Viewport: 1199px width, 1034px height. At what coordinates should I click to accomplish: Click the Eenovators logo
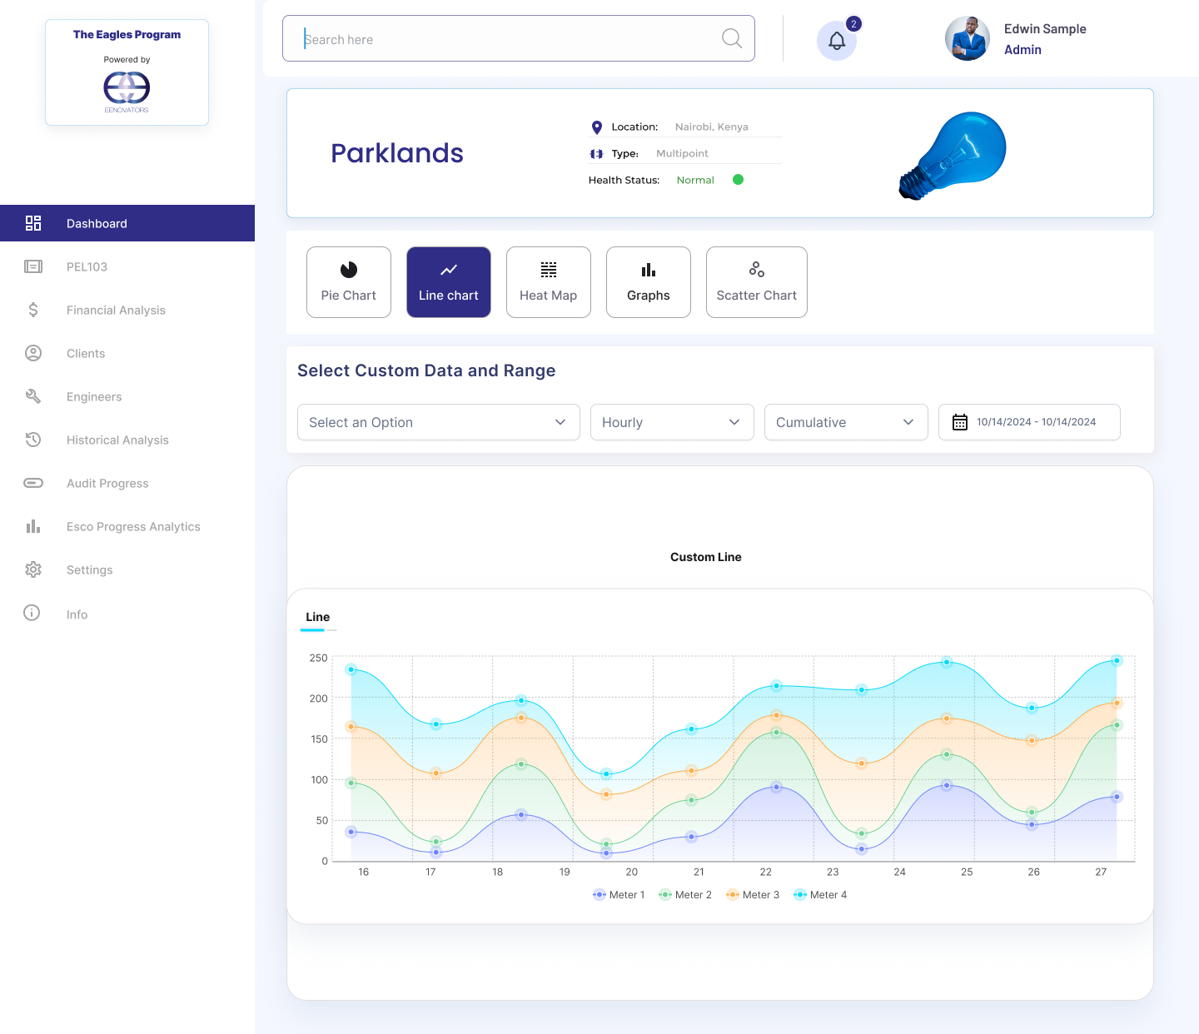tap(127, 91)
